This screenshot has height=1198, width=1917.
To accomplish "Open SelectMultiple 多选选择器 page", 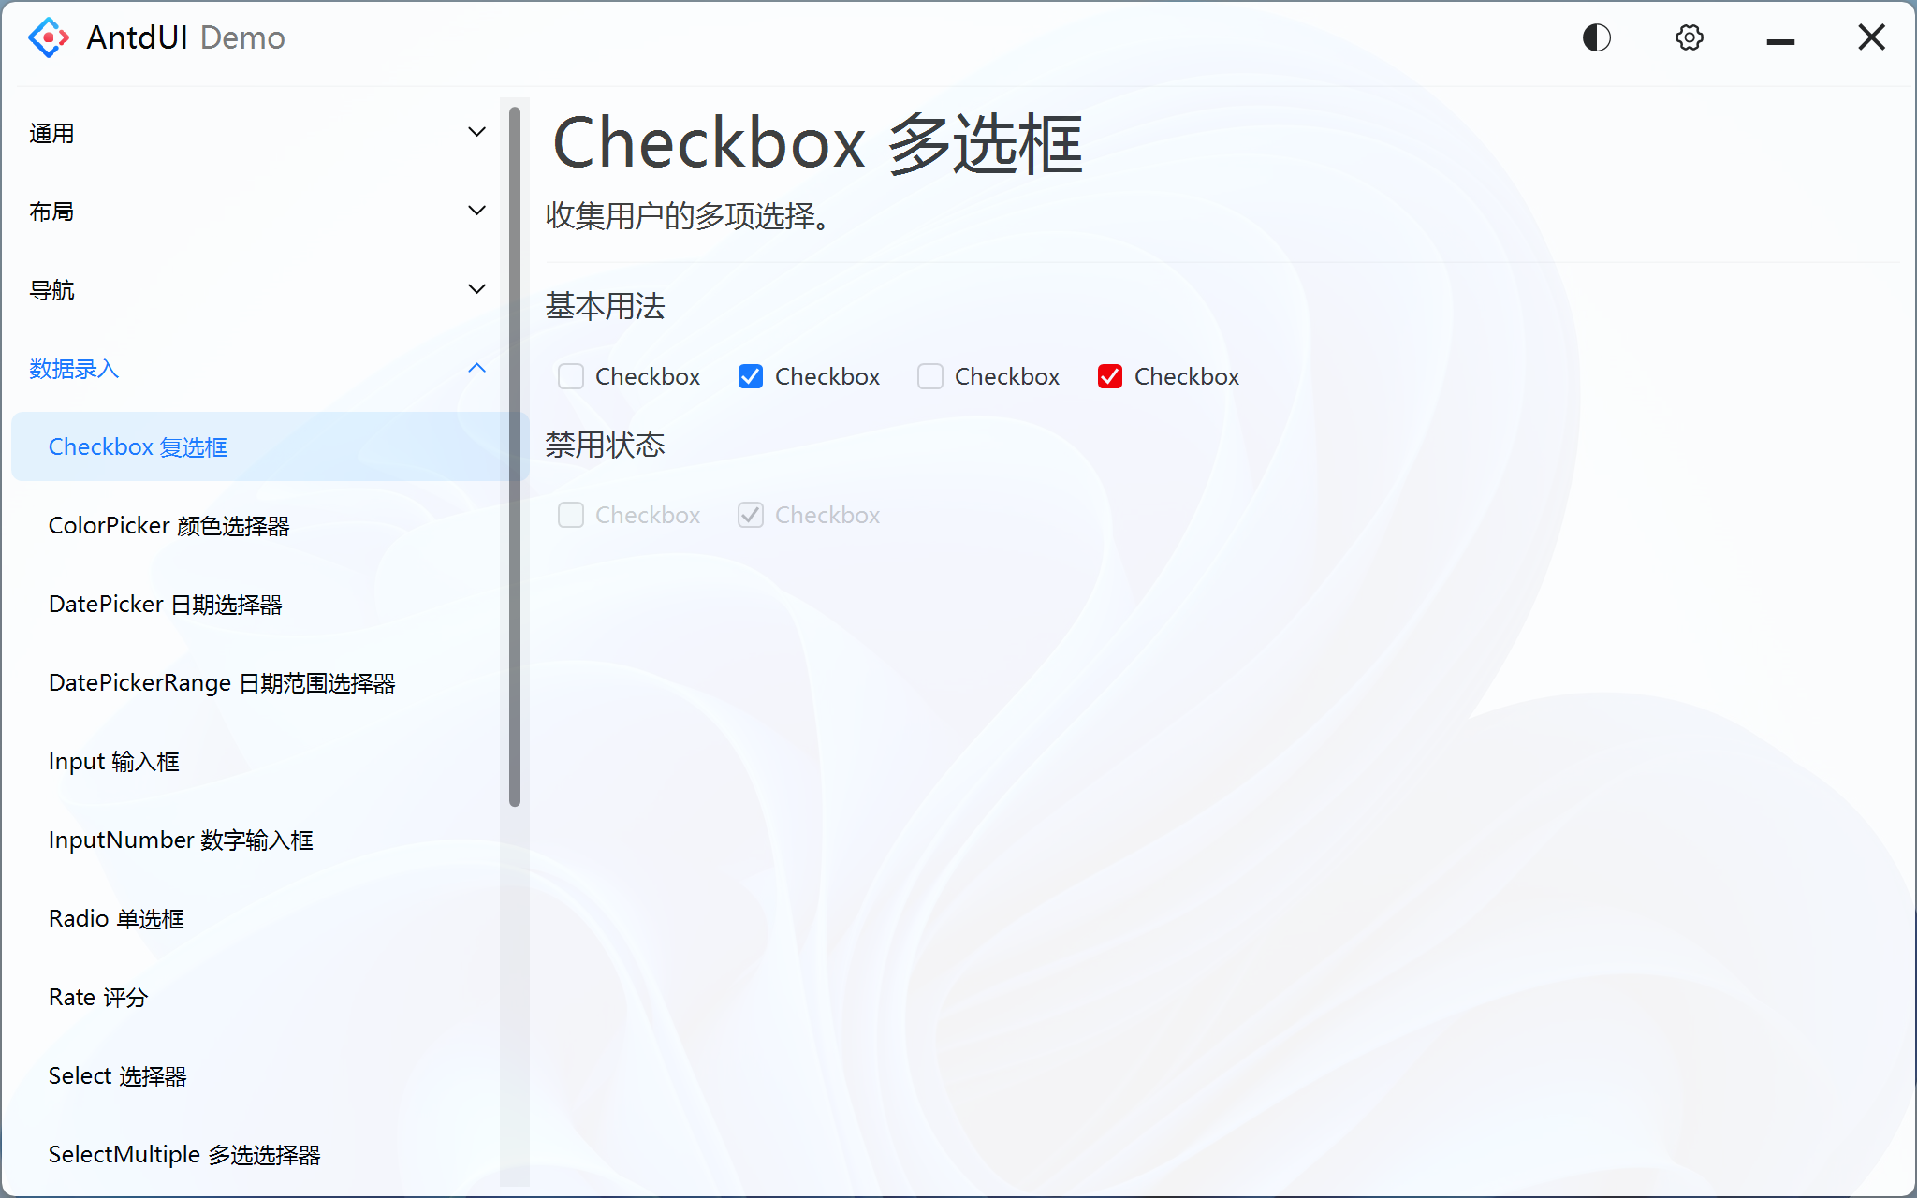I will click(184, 1154).
